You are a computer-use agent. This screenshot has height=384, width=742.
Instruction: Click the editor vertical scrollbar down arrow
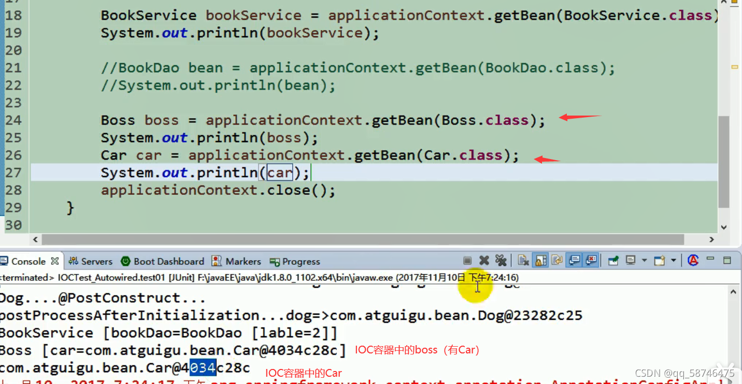(724, 226)
